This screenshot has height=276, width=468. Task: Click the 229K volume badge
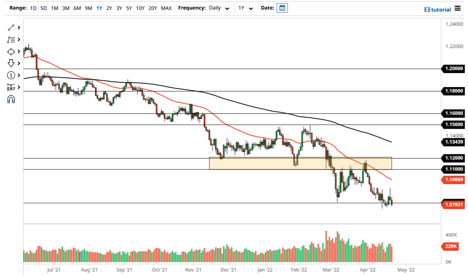[x=451, y=247]
